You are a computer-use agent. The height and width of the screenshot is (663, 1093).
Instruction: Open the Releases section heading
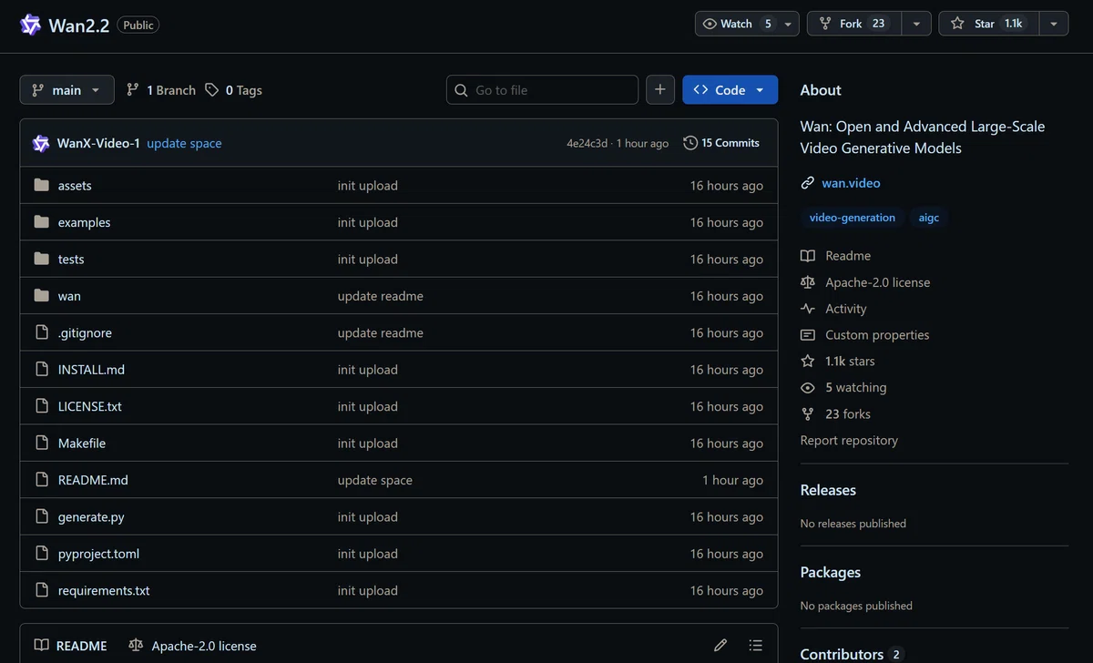point(828,490)
